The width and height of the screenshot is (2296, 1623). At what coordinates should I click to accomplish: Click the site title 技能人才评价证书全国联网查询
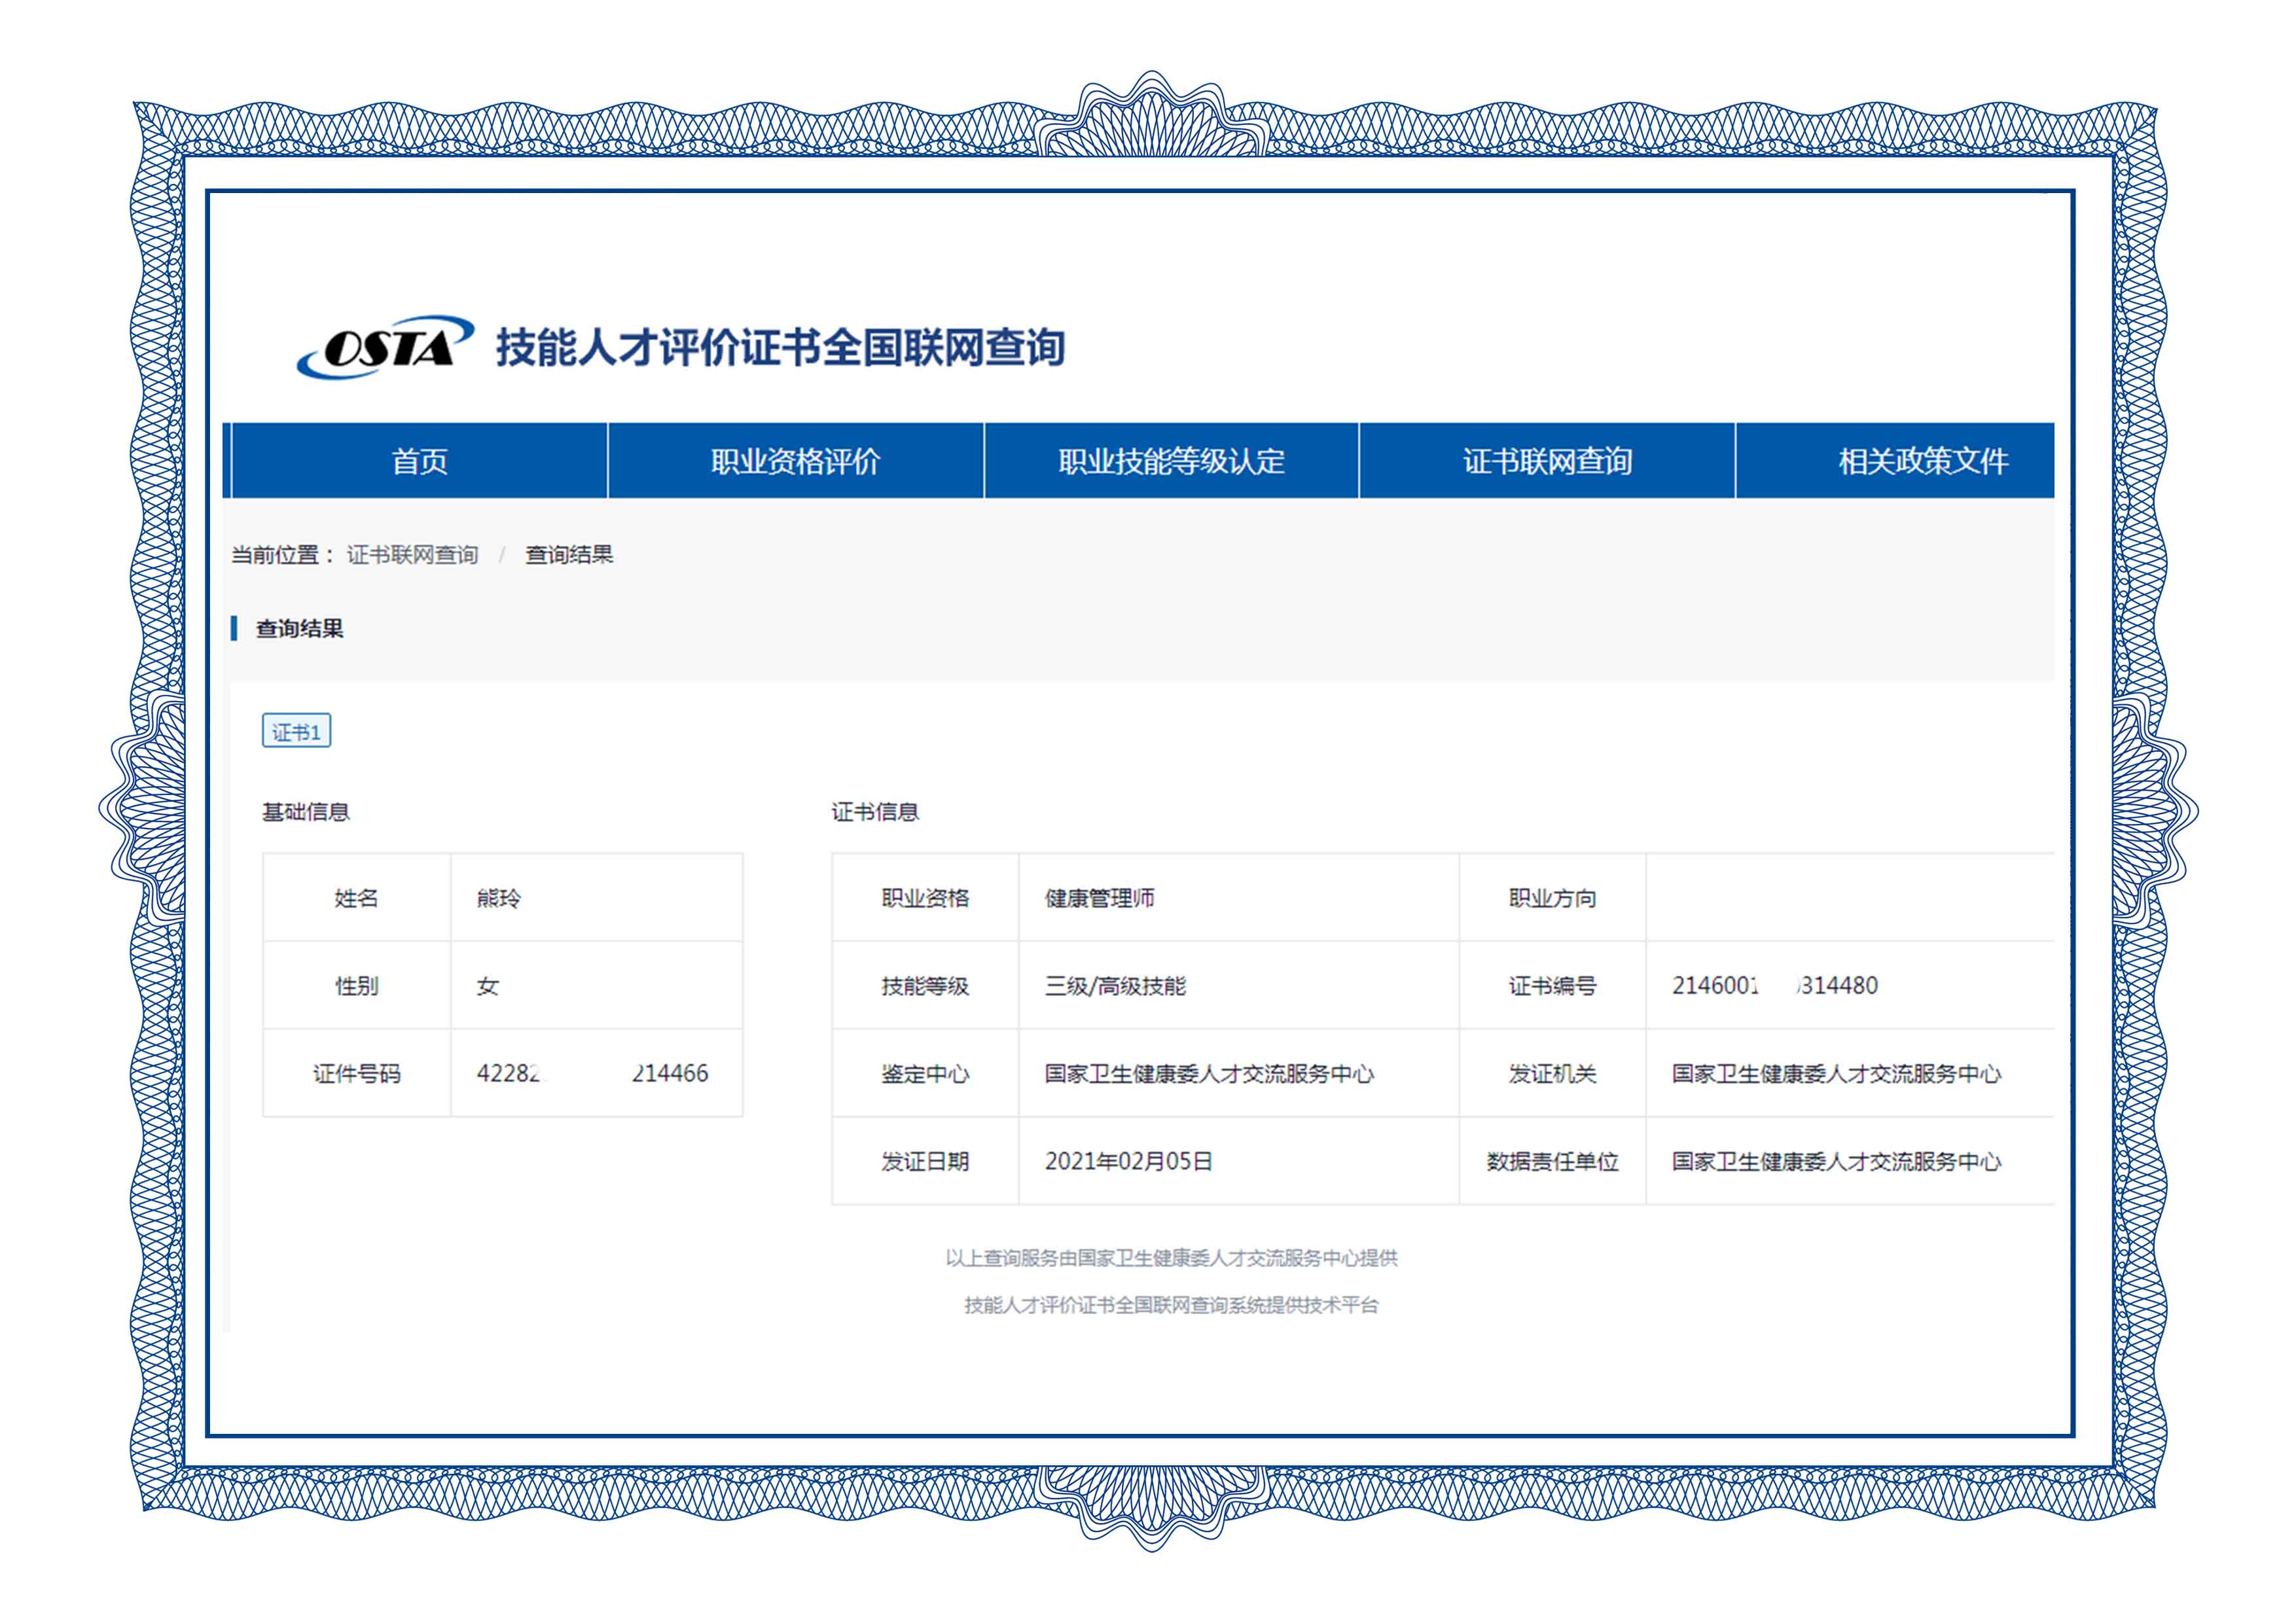(x=780, y=348)
